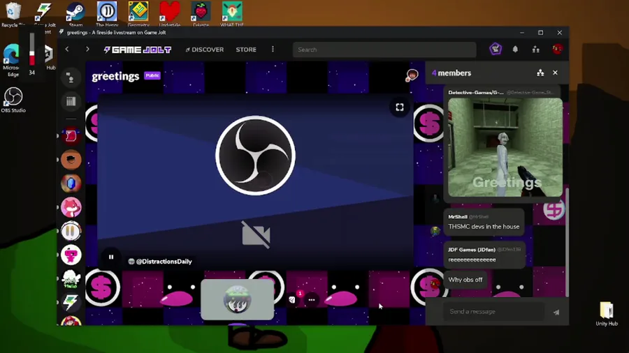
Task: Open the Unity Hub folder on desktop
Action: click(607, 314)
